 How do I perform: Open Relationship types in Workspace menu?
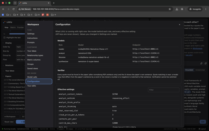[35, 55]
